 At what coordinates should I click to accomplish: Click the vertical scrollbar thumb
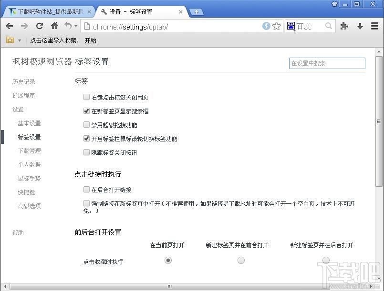tap(379, 121)
